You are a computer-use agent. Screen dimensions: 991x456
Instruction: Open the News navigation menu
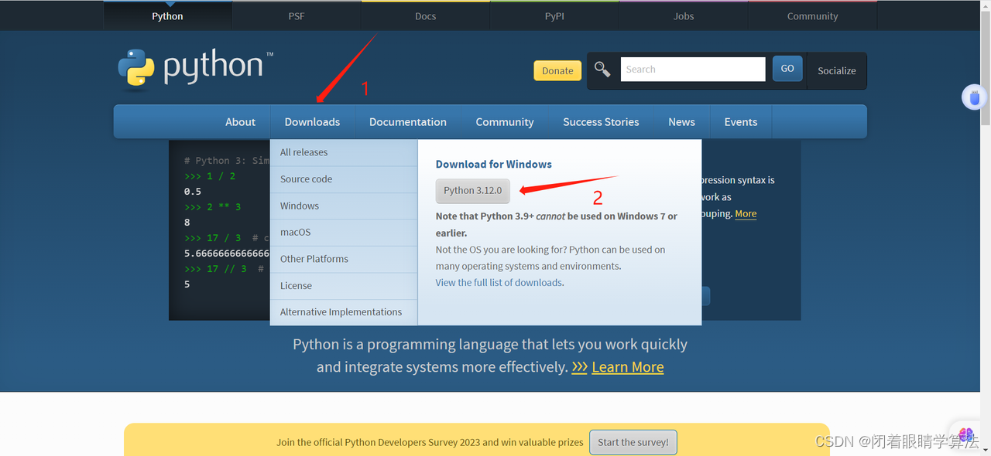pos(681,122)
